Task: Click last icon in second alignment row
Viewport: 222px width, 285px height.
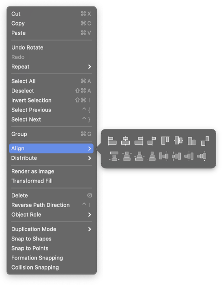Action: point(202,156)
